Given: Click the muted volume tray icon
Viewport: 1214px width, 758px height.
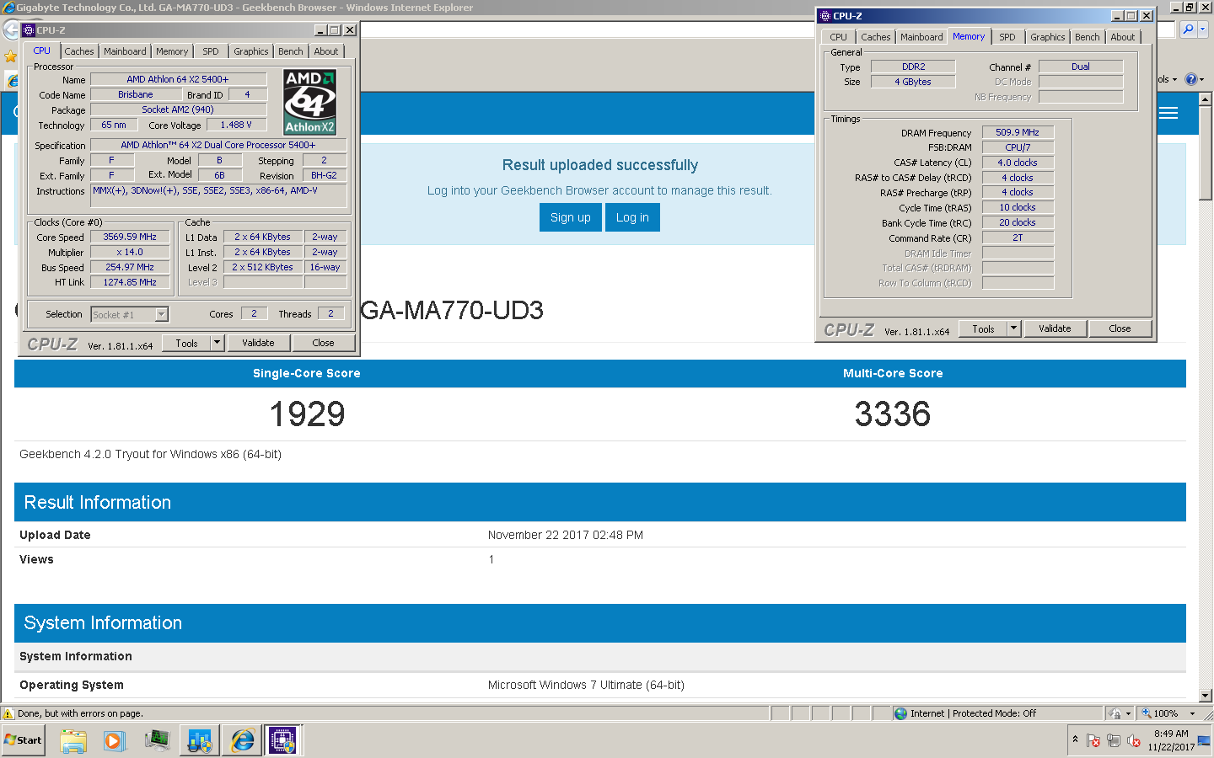Looking at the screenshot, I should (1134, 741).
